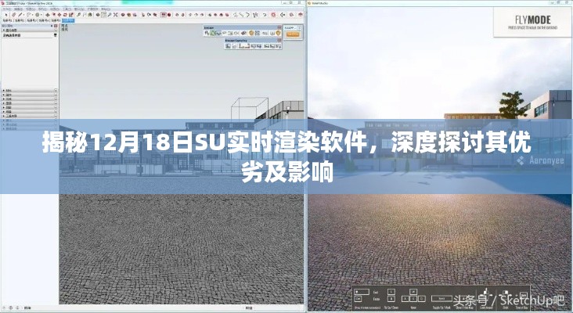
Task: Expand the 阴影 tray panel
Action: tap(30, 107)
